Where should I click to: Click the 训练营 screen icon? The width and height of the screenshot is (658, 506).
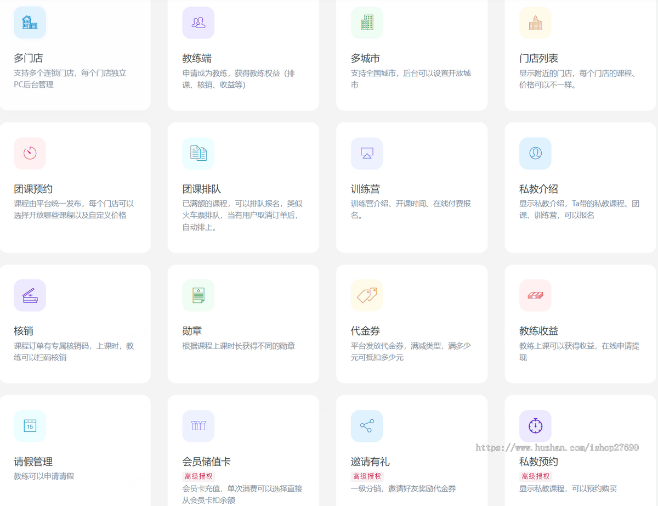367,153
